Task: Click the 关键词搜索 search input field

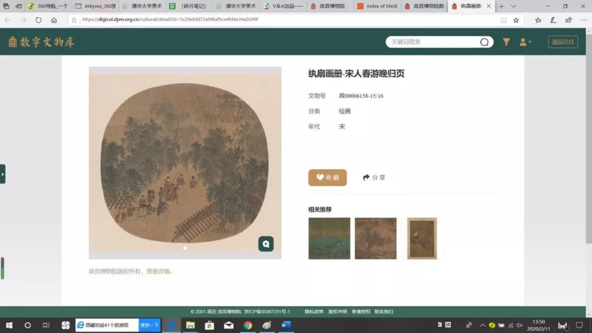Action: coord(433,42)
